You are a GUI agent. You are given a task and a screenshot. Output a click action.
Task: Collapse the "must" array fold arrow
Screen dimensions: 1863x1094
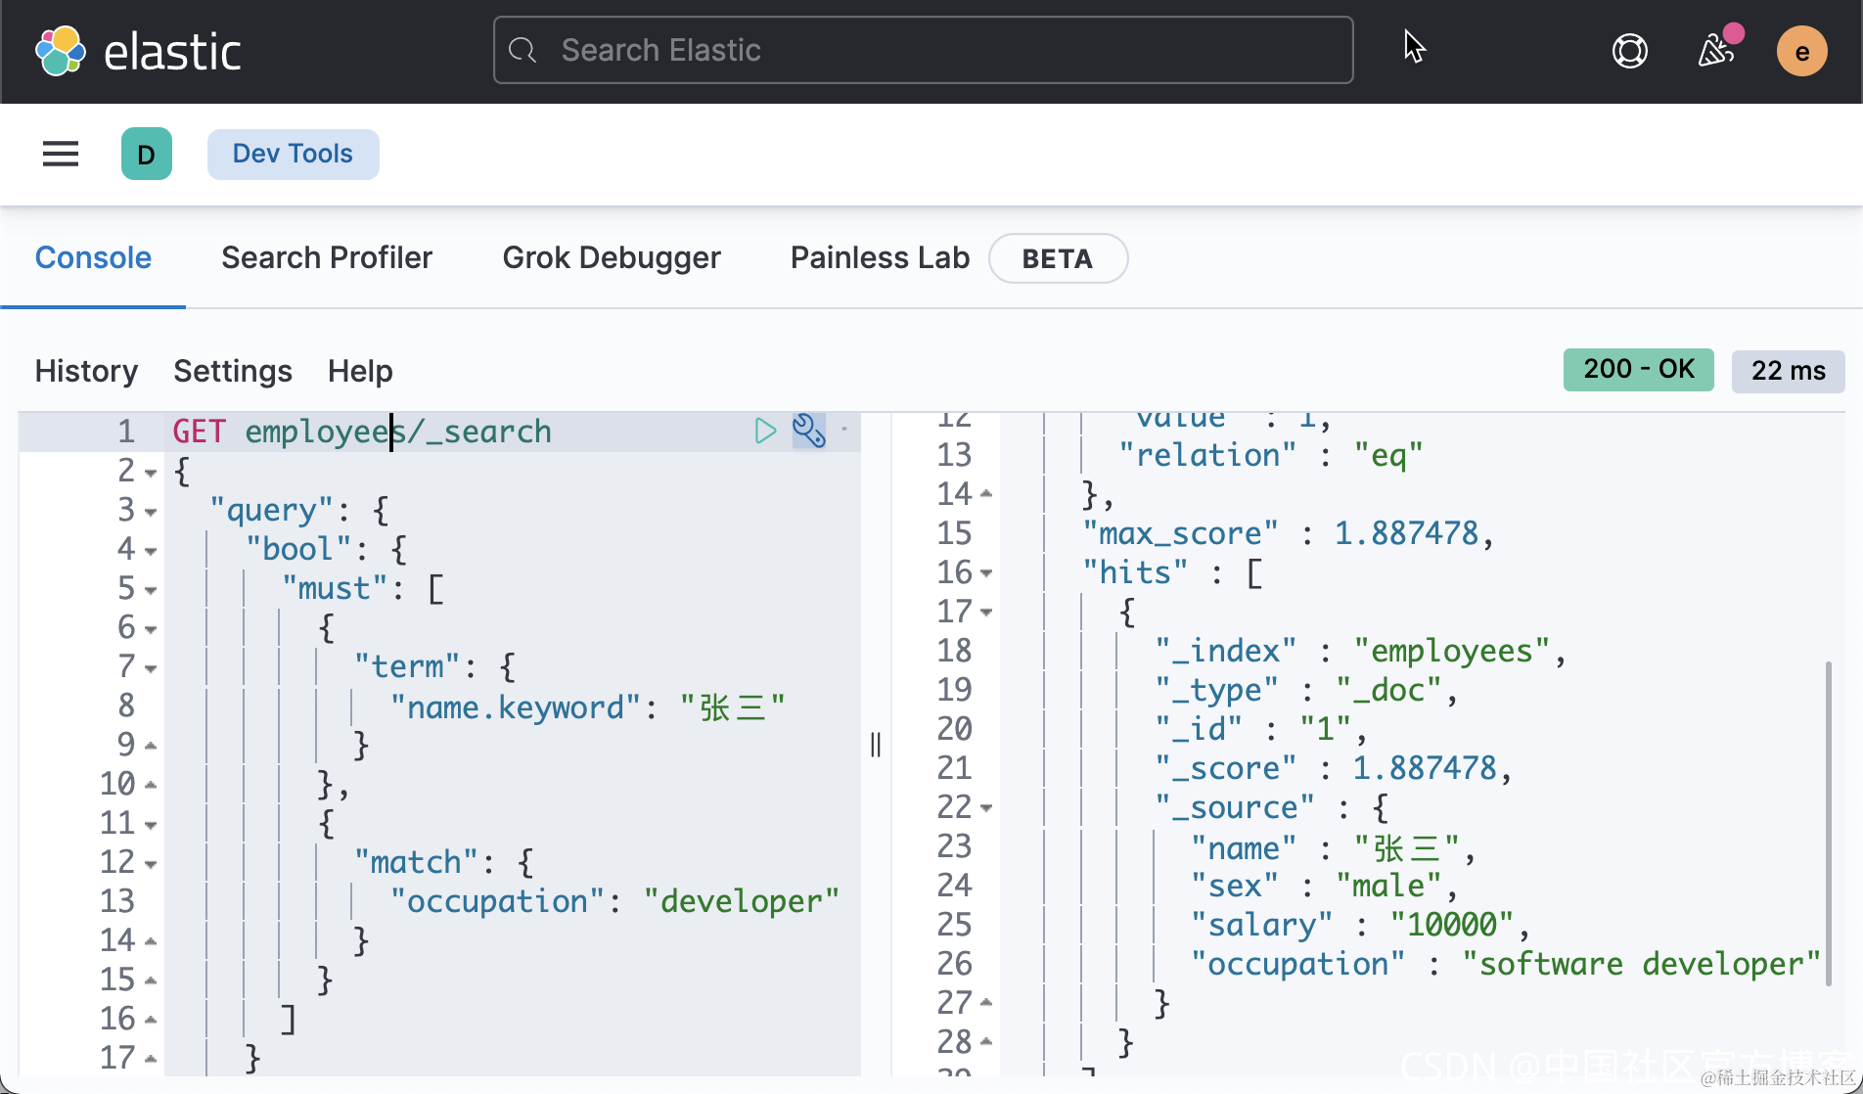pos(151,590)
